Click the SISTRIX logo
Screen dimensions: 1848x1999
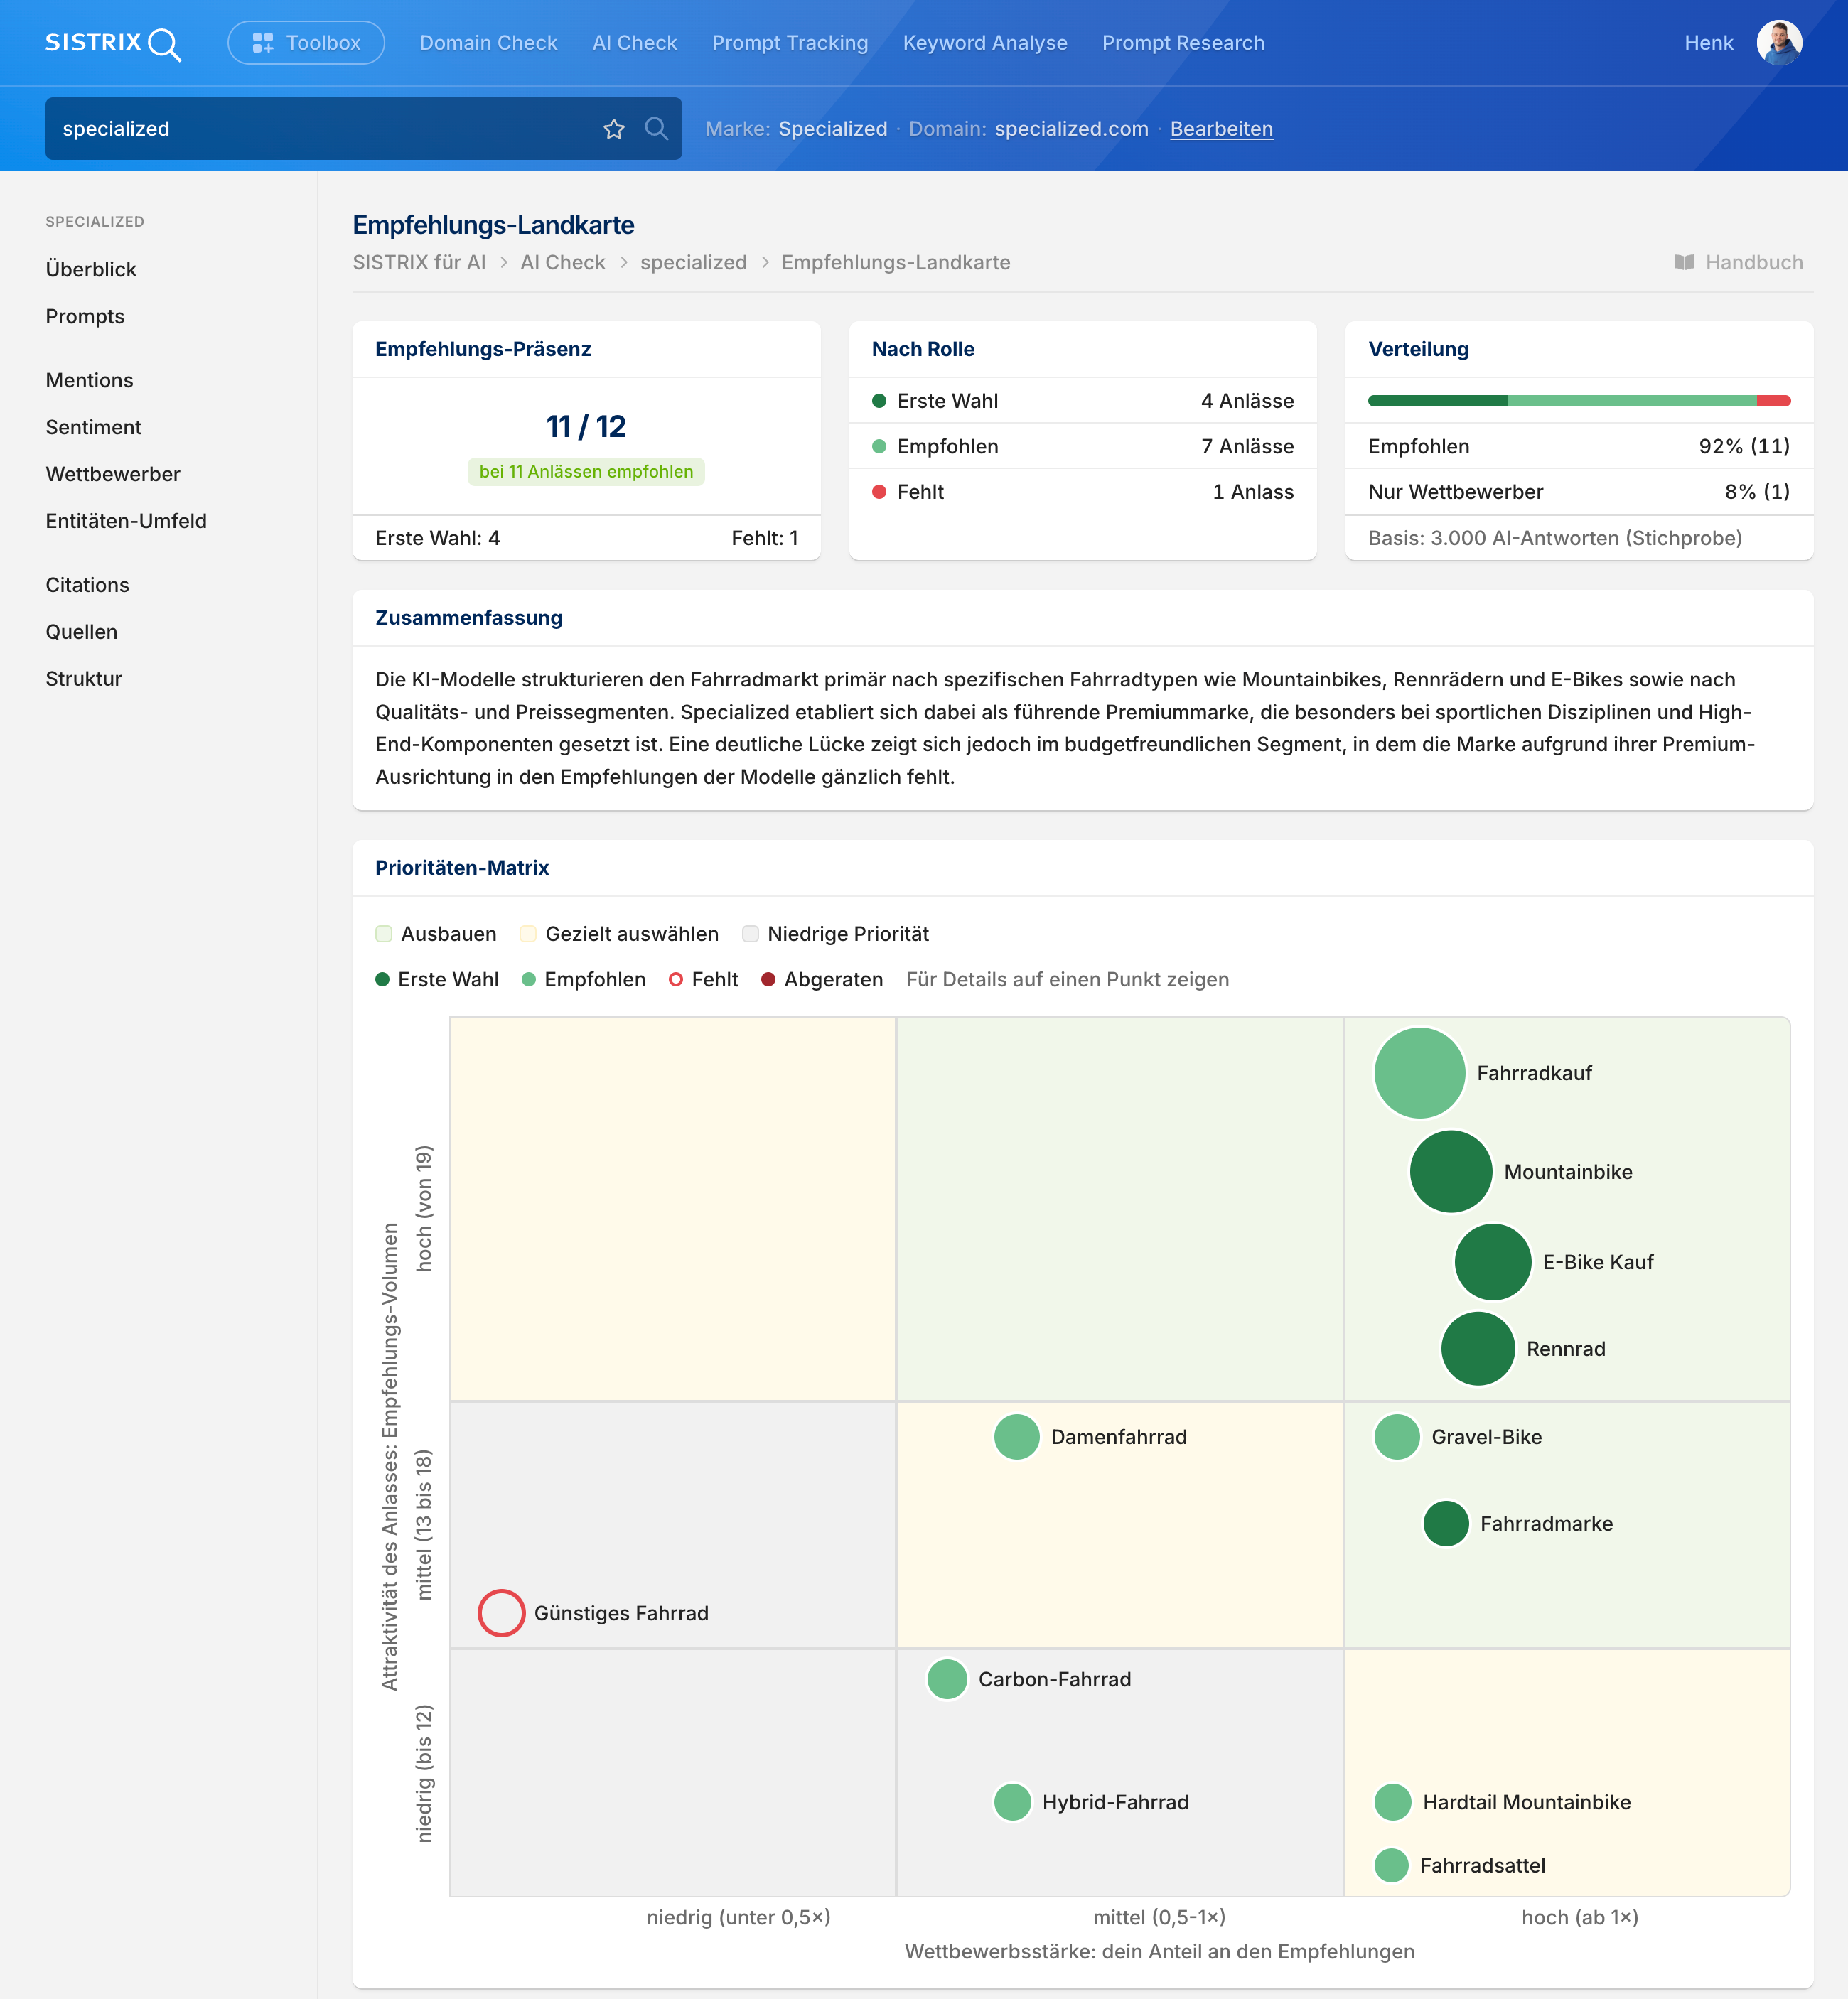coord(113,43)
